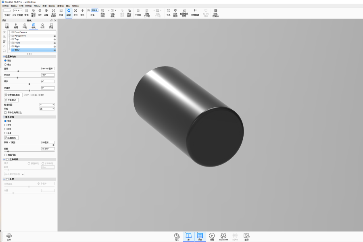The image size is (363, 242).
Task: Open the 网格 (grid) dropdown
Action: tap(47, 109)
